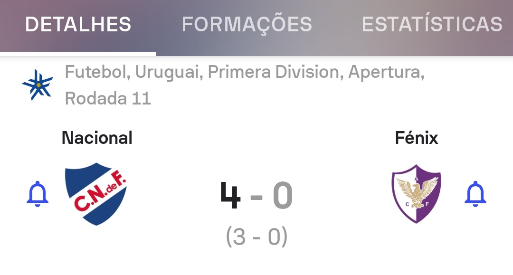Open the Estatísticas tab
513x275 pixels.
pos(432,24)
